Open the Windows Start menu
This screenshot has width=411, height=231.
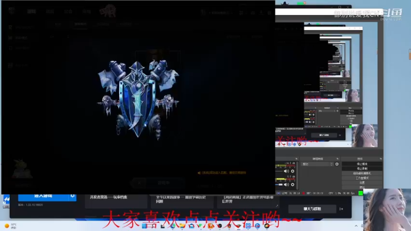pos(144,226)
